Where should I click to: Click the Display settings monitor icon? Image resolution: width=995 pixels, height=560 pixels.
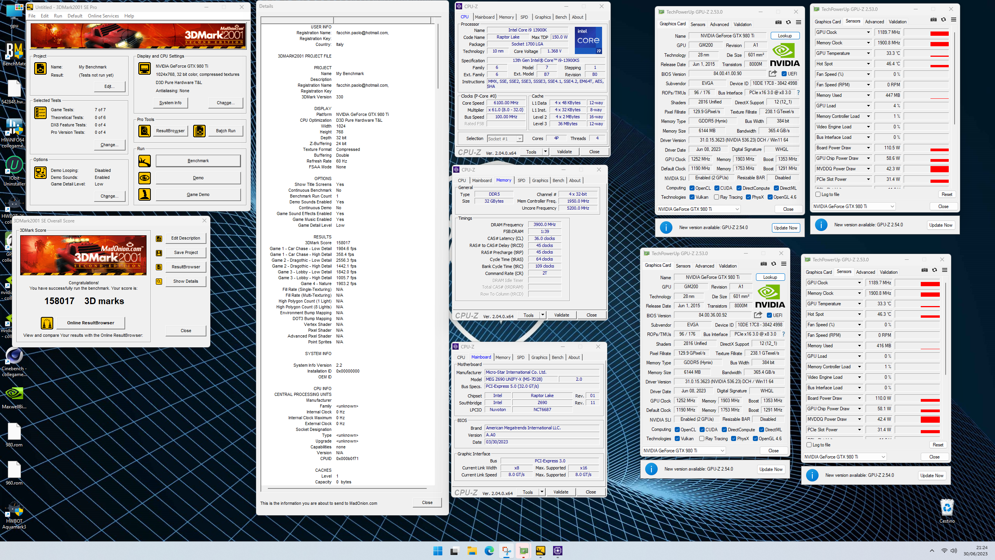(x=145, y=68)
